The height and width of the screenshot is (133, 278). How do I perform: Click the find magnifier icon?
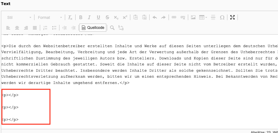point(112,28)
